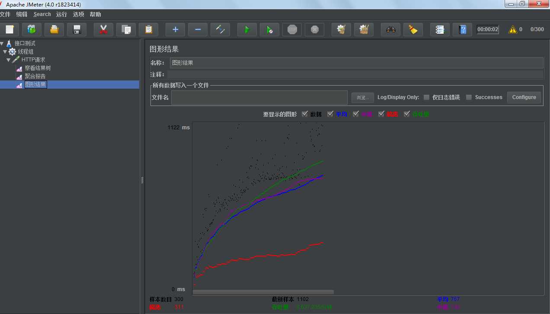This screenshot has width=550, height=314.
Task: Start the test with the green Start button
Action: click(247, 29)
